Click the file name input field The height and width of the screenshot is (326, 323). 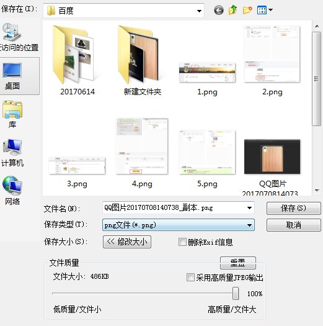[178, 207]
